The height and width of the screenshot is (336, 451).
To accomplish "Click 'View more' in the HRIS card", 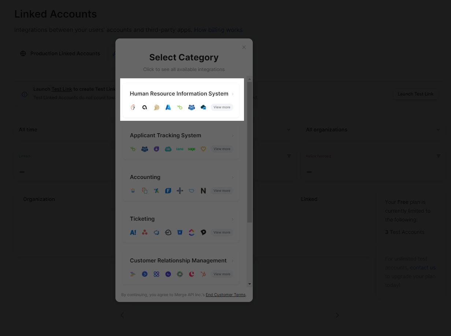I will 222,107.
